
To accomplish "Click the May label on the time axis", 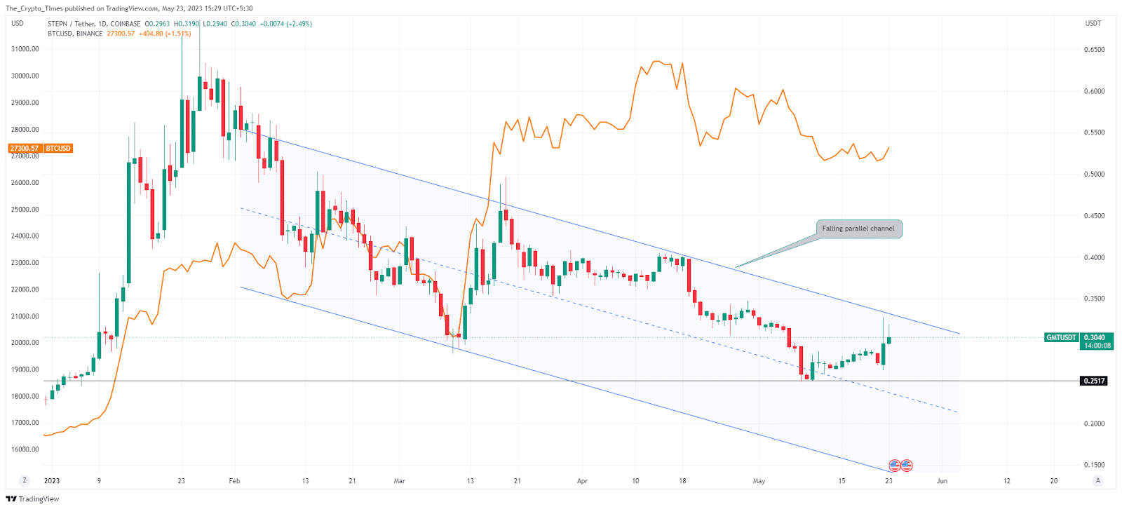I will click(759, 481).
